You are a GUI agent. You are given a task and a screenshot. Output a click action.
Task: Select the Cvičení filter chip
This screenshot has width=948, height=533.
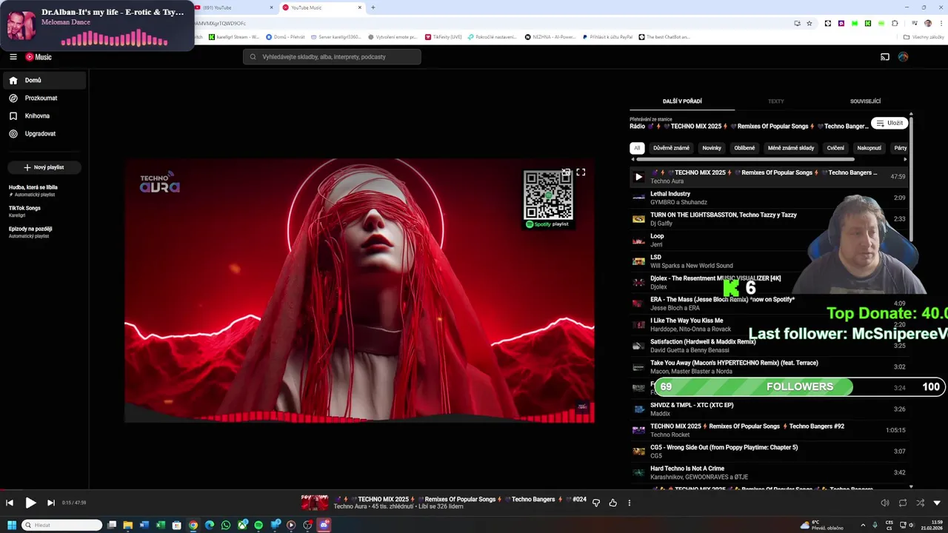[835, 148]
